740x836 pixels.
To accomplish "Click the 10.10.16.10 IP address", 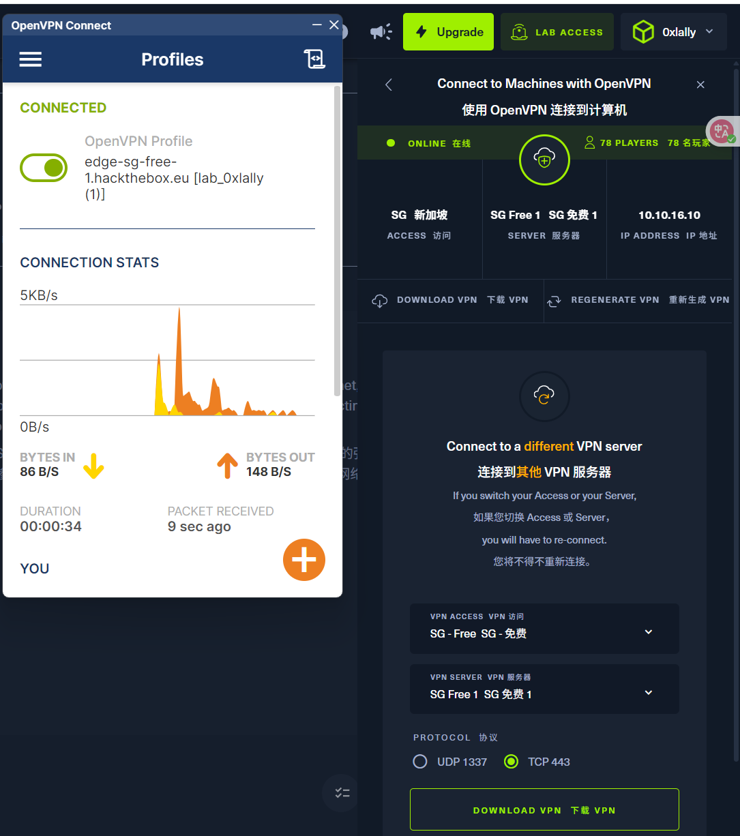I will click(669, 215).
